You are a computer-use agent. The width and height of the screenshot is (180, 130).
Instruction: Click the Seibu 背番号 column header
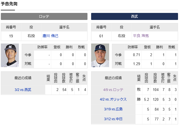(101, 27)
